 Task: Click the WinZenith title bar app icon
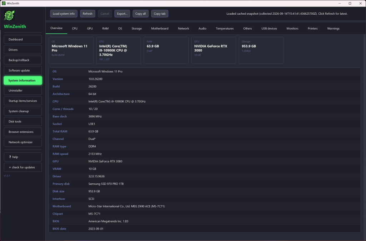4,3
